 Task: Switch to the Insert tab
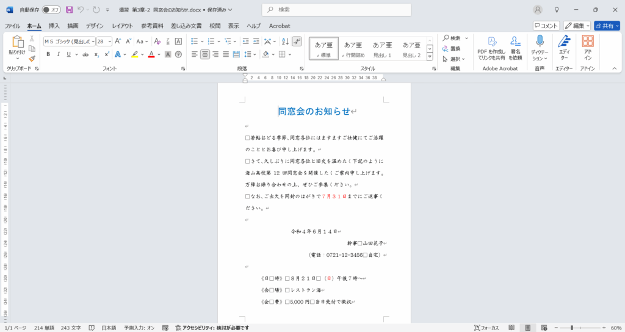(x=54, y=26)
